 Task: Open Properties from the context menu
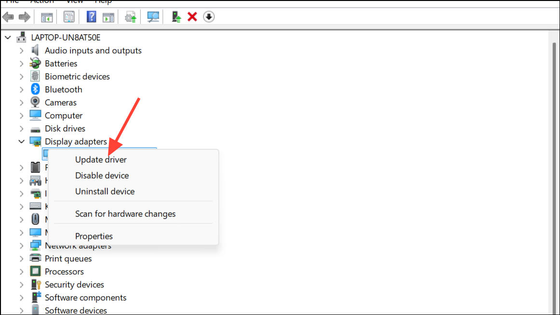tap(94, 236)
